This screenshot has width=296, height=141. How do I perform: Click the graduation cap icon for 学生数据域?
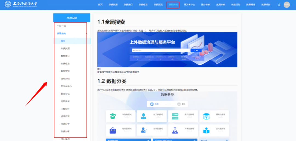click(113, 116)
